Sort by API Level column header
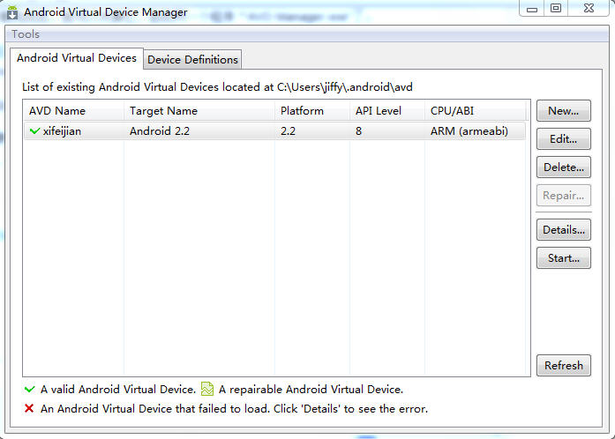This screenshot has width=615, height=439. pyautogui.click(x=387, y=111)
